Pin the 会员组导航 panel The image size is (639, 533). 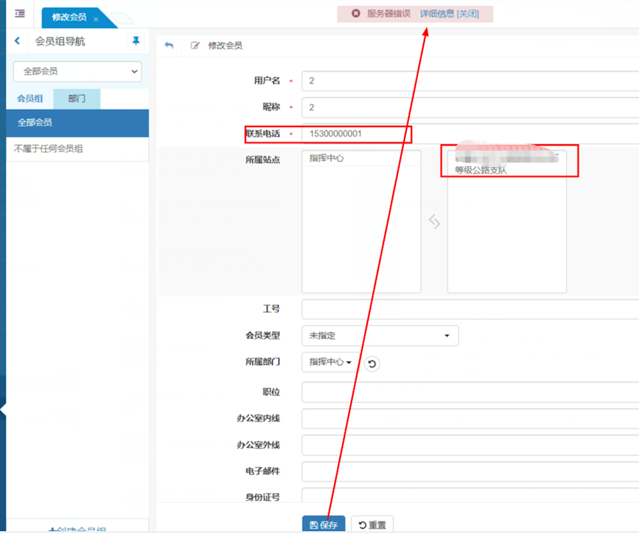(135, 41)
